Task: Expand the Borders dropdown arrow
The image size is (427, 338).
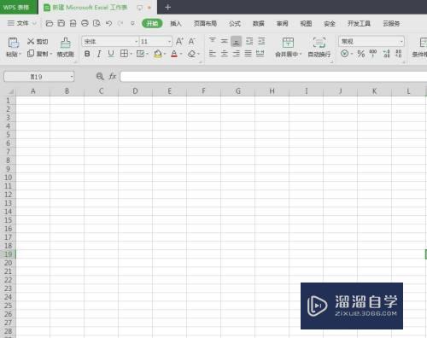Action: tap(132, 54)
